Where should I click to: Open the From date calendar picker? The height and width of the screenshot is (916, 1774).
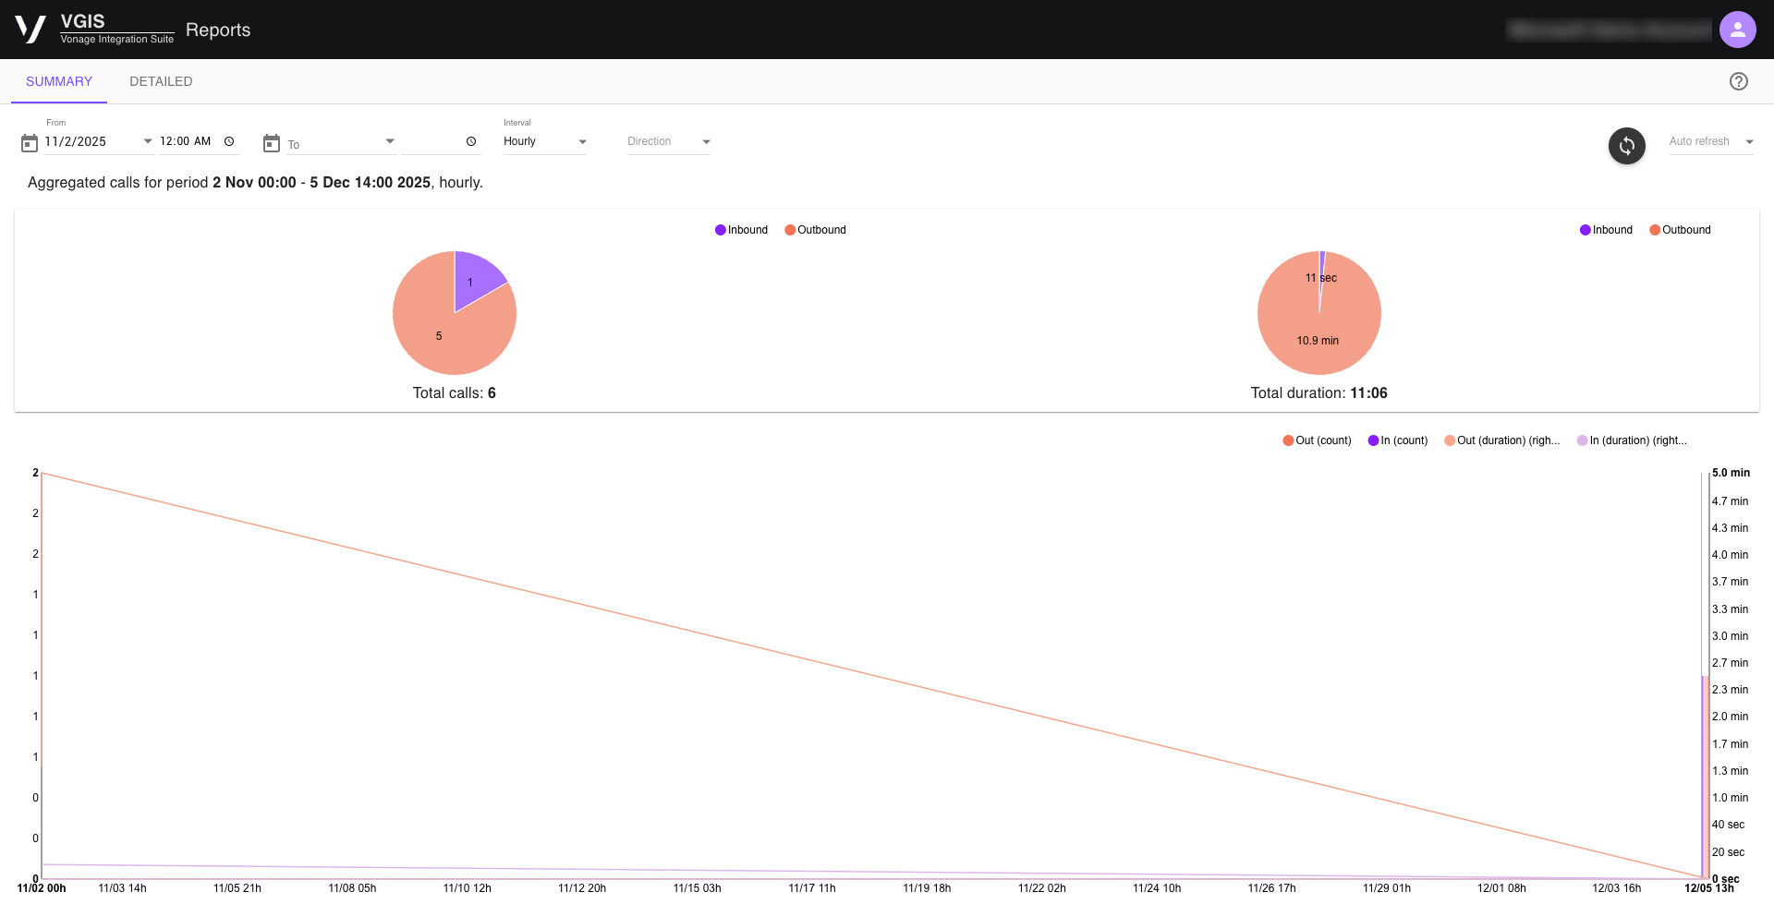coord(30,143)
